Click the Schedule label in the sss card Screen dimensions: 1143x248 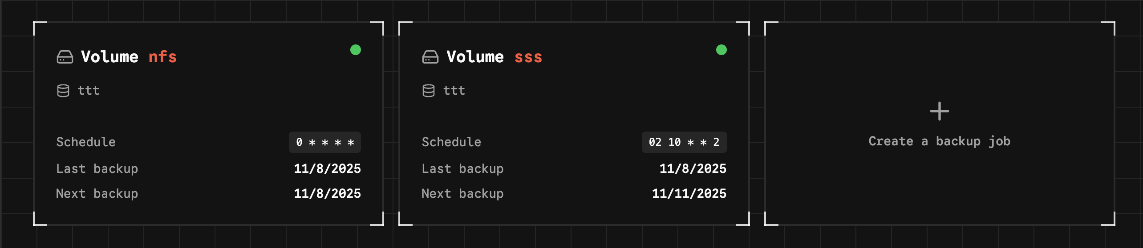coord(451,142)
